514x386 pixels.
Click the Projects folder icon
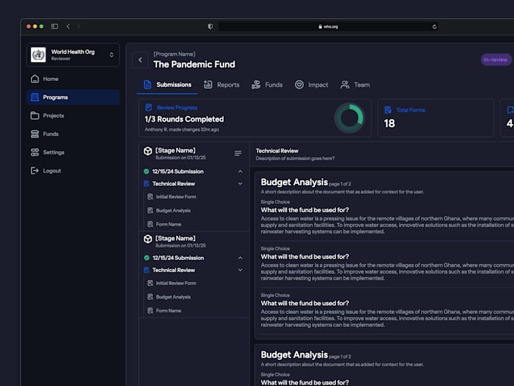pos(35,116)
